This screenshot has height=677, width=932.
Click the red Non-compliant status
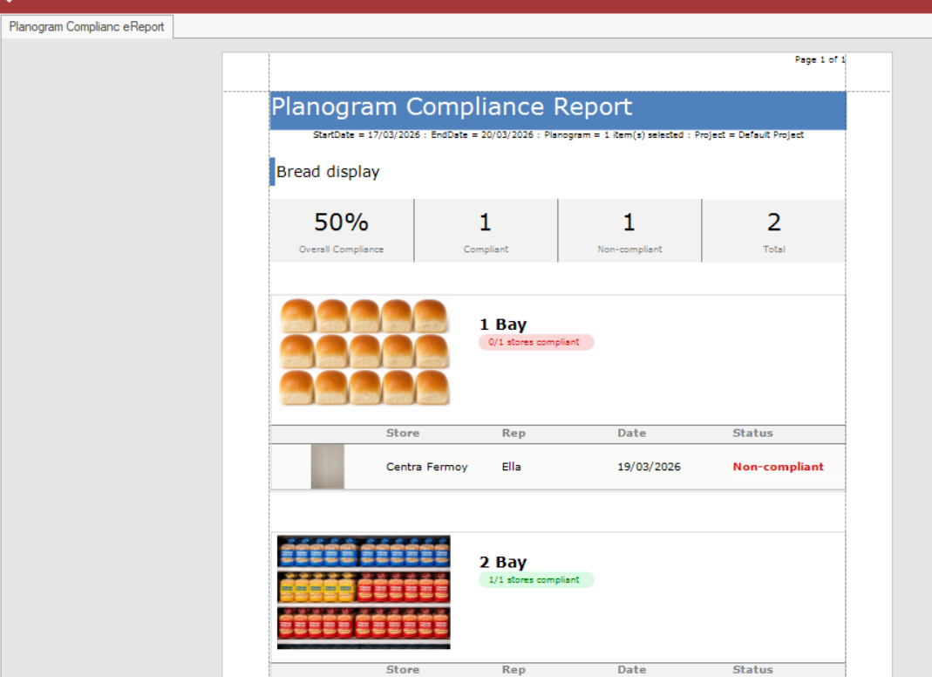pos(778,467)
